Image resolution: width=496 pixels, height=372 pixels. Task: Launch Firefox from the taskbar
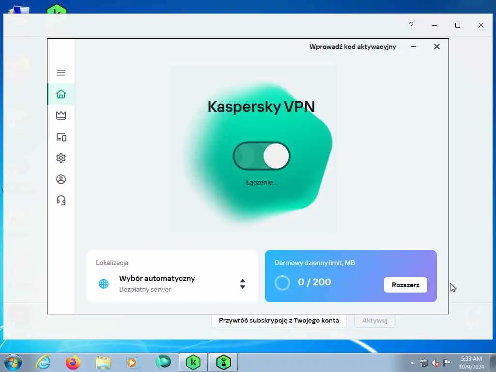(73, 362)
